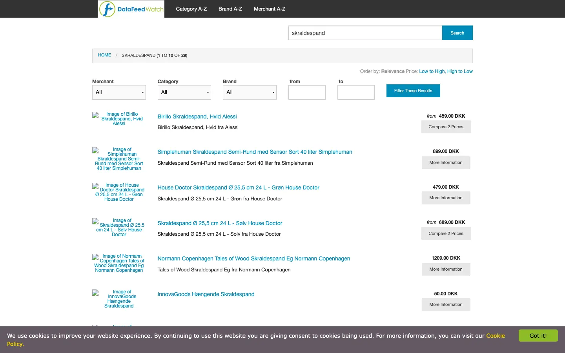The image size is (565, 353).
Task: Open Skraldespand Sølv House Doctor title link
Action: [x=220, y=223]
